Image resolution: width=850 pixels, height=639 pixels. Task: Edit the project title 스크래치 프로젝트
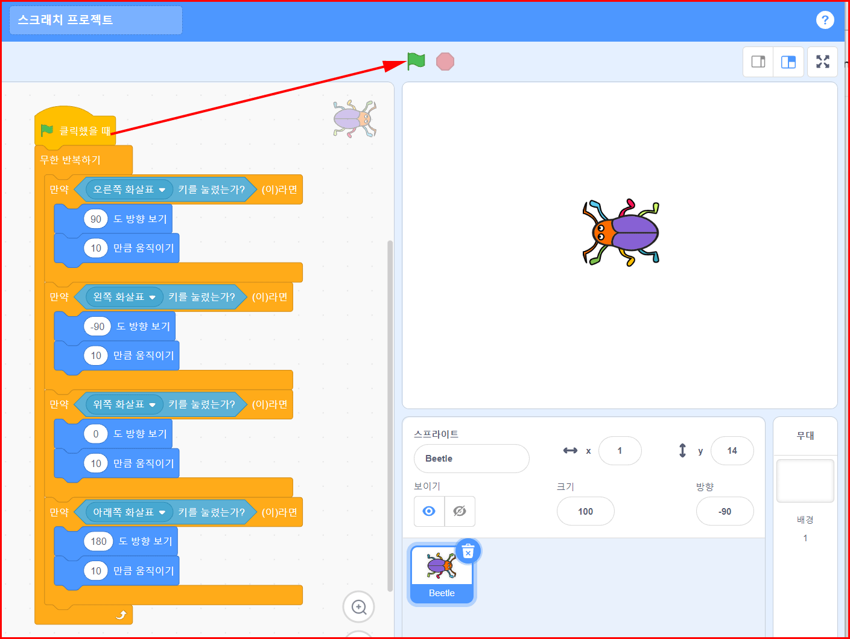point(96,20)
